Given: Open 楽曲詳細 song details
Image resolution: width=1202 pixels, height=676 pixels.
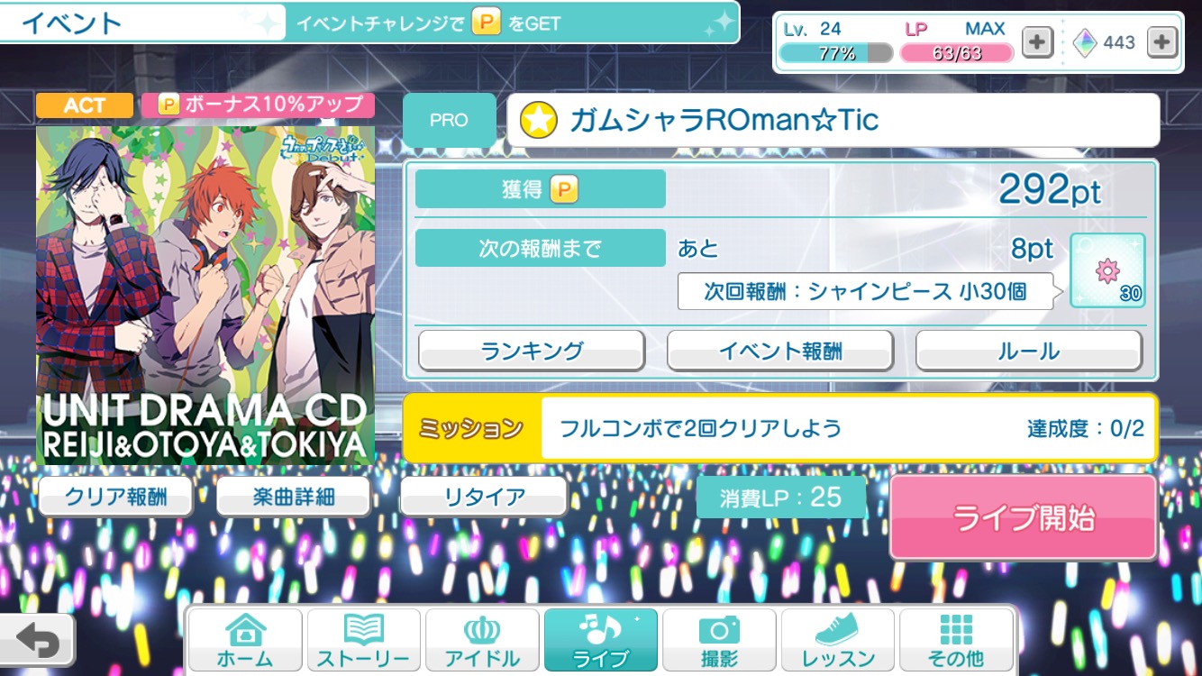Looking at the screenshot, I should [x=294, y=497].
